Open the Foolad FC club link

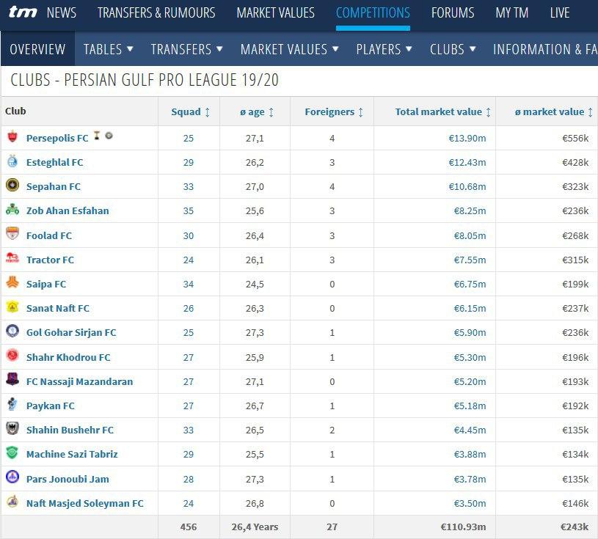coord(49,235)
